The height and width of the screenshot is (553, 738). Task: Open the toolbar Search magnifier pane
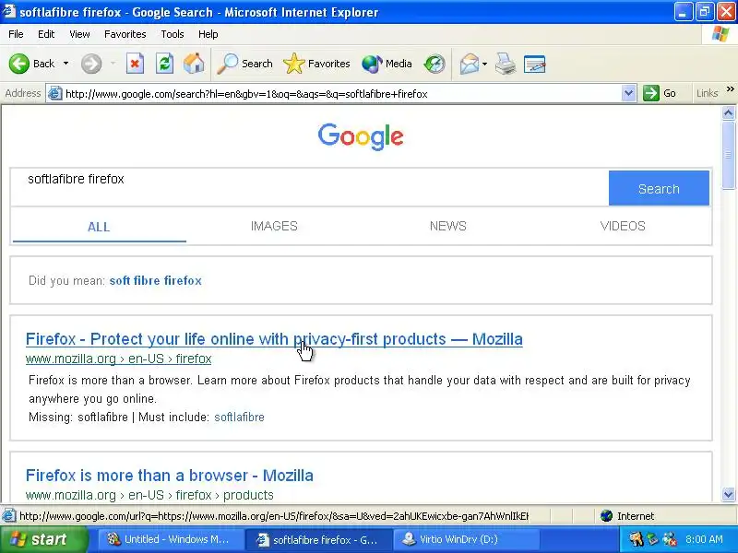pos(244,64)
